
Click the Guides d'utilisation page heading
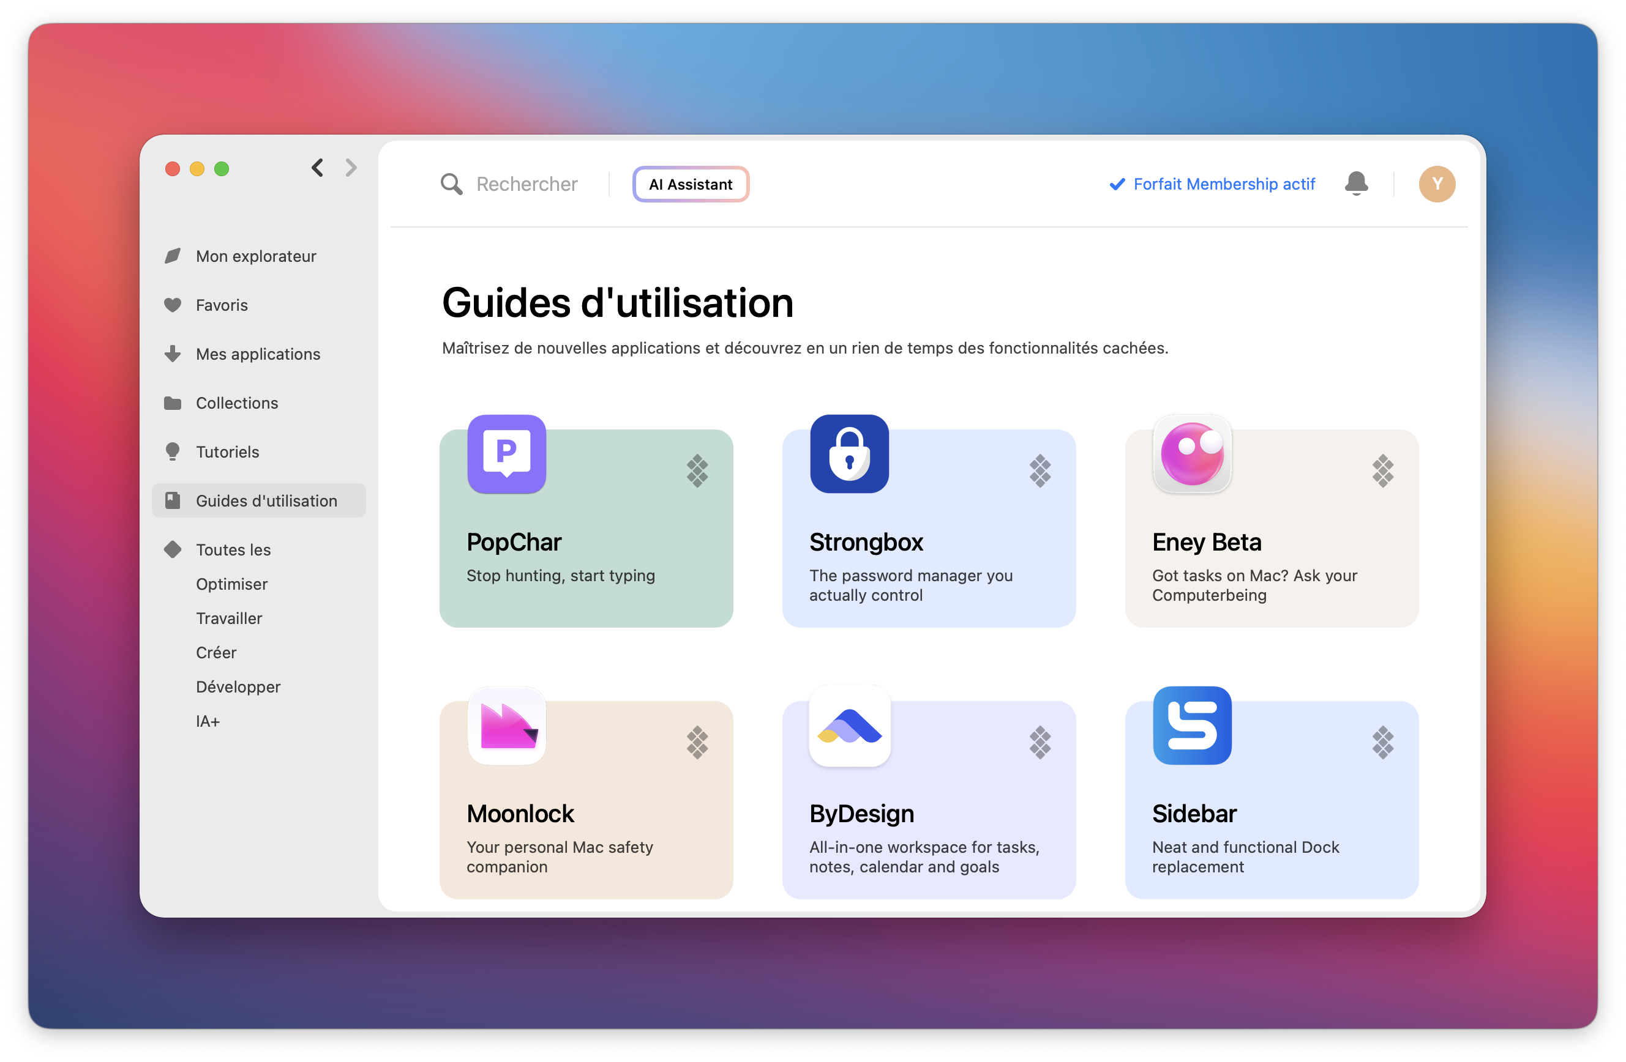tap(618, 302)
